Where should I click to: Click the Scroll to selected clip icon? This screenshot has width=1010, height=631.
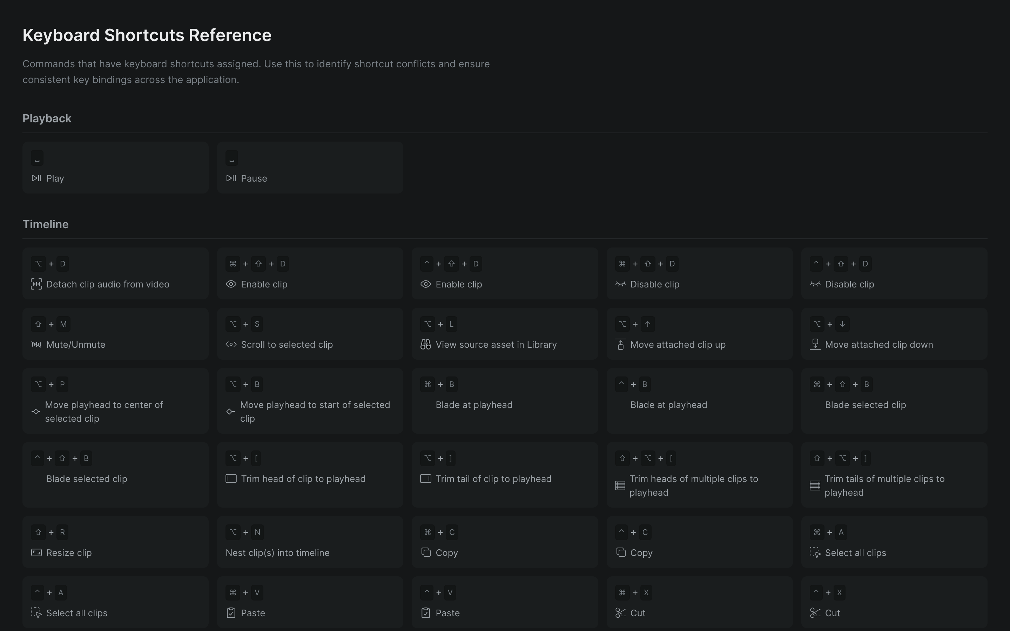click(x=231, y=344)
